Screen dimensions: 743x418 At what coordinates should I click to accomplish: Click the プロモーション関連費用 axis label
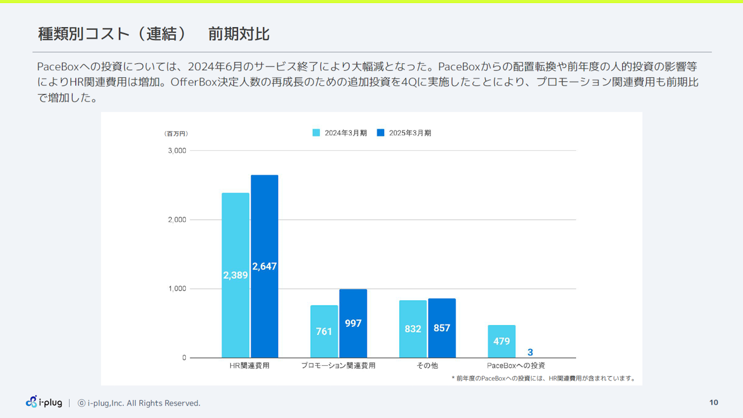(338, 366)
